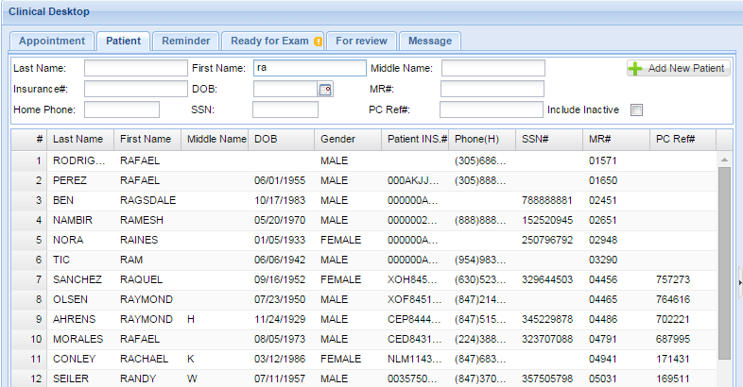Click the Patient INS.# column header
The width and height of the screenshot is (743, 387).
pos(415,139)
